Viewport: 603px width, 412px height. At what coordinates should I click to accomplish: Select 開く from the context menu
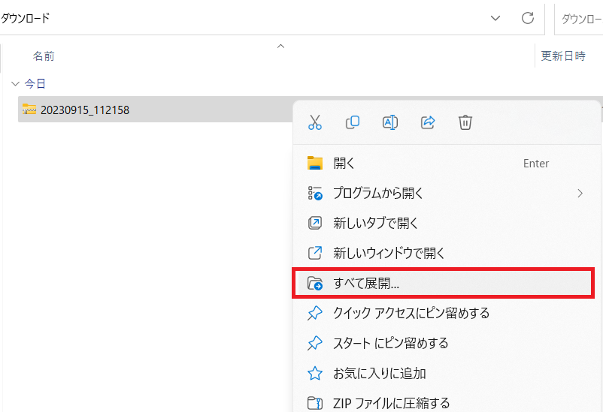coord(446,163)
